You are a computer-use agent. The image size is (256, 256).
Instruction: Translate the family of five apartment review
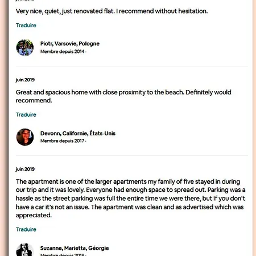pyautogui.click(x=26, y=229)
